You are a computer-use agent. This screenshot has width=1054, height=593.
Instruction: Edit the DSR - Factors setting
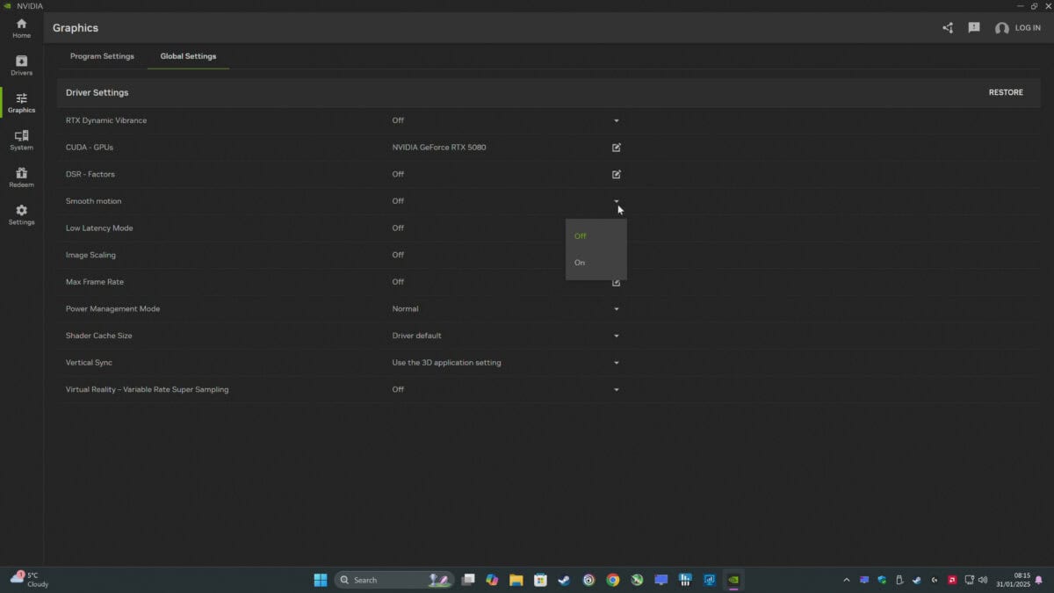[617, 175]
